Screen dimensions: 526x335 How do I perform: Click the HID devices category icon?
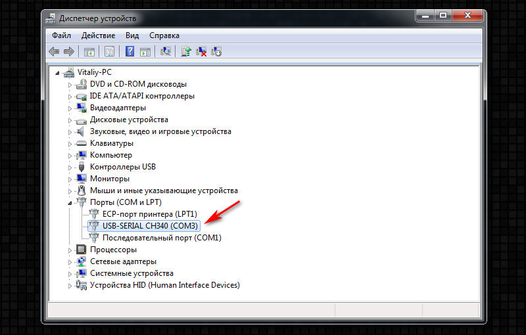(x=81, y=285)
